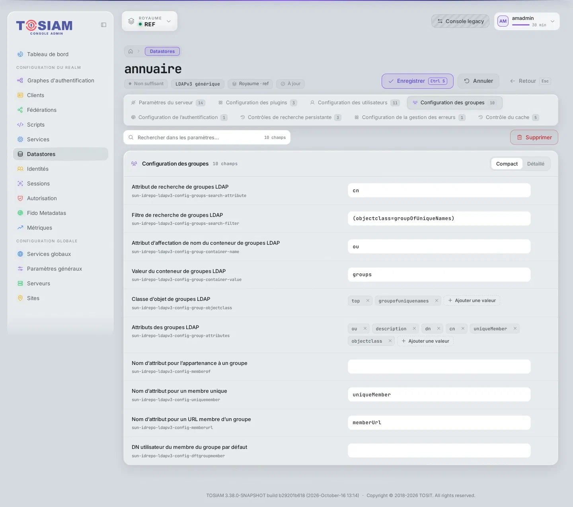The height and width of the screenshot is (507, 573).
Task: Switch to Compact view
Action: tap(507, 164)
